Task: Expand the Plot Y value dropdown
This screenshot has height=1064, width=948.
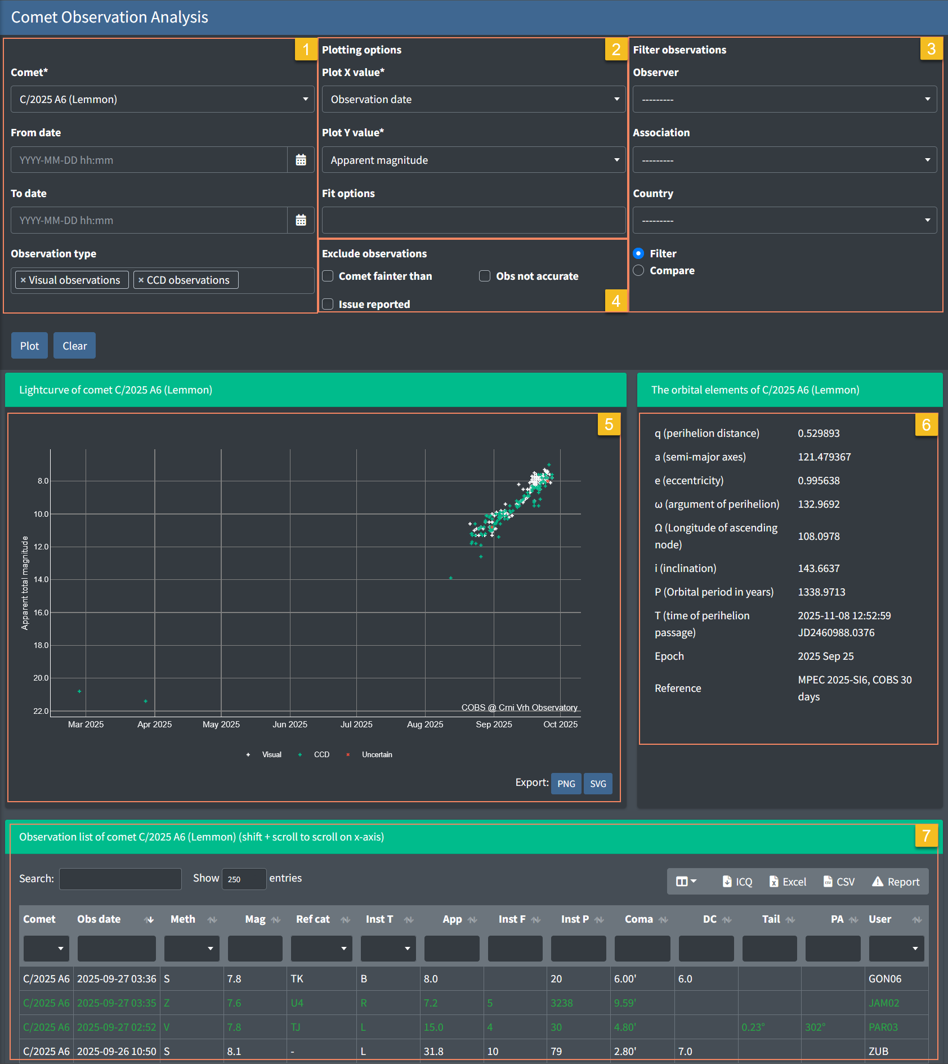Action: tap(473, 160)
